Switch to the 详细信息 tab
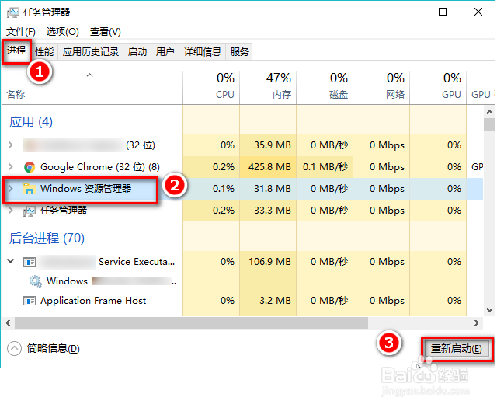The width and height of the screenshot is (497, 408). [203, 52]
